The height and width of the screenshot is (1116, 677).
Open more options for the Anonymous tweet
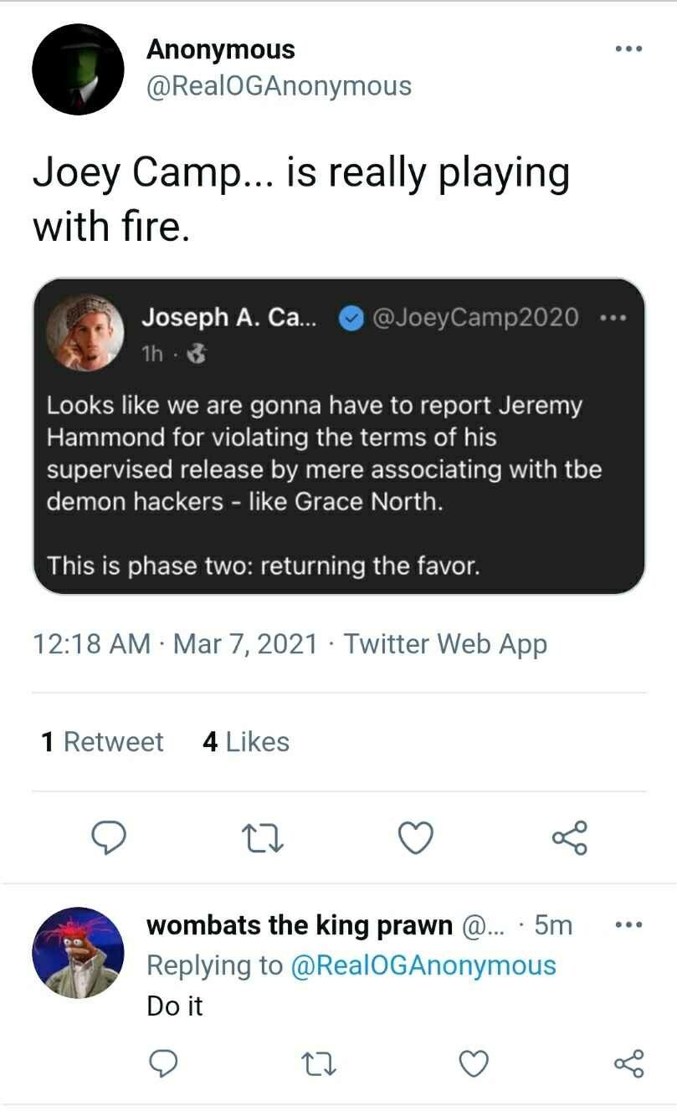(628, 49)
